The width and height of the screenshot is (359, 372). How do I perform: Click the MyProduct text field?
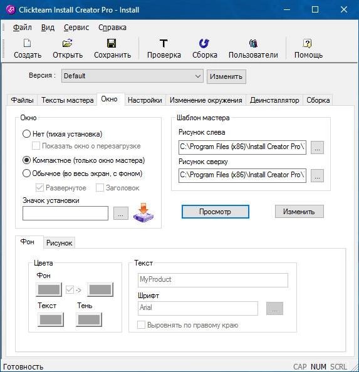click(213, 280)
